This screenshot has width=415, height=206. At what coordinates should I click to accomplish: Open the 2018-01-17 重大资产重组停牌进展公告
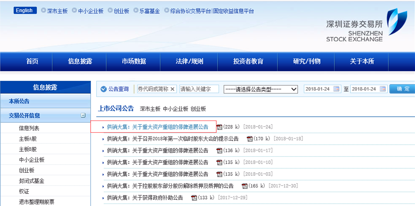[x=157, y=151]
